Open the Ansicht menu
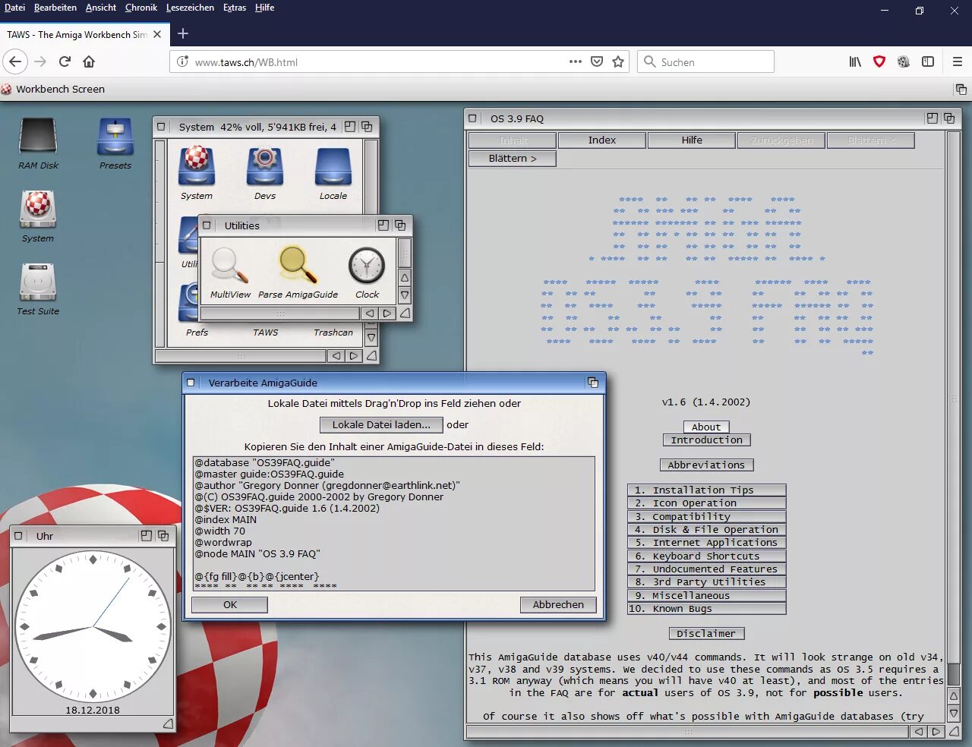Screen dimensions: 972x747 pos(101,8)
